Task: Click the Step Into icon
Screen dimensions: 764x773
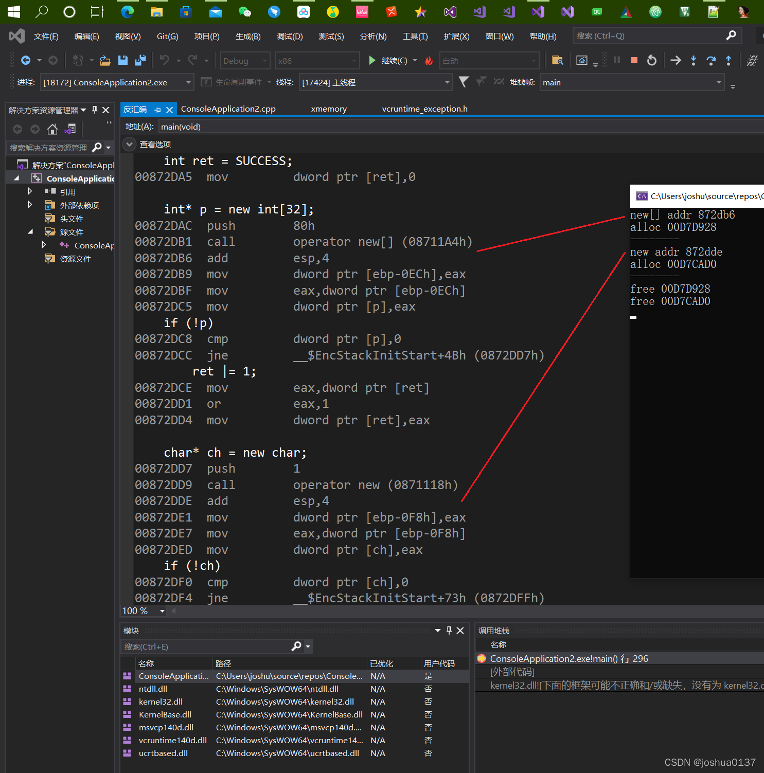Action: coord(694,61)
